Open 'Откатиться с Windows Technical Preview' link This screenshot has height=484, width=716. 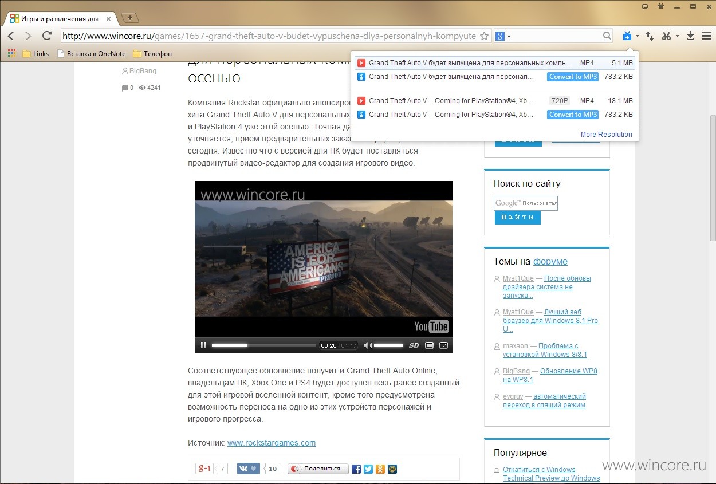(x=551, y=474)
